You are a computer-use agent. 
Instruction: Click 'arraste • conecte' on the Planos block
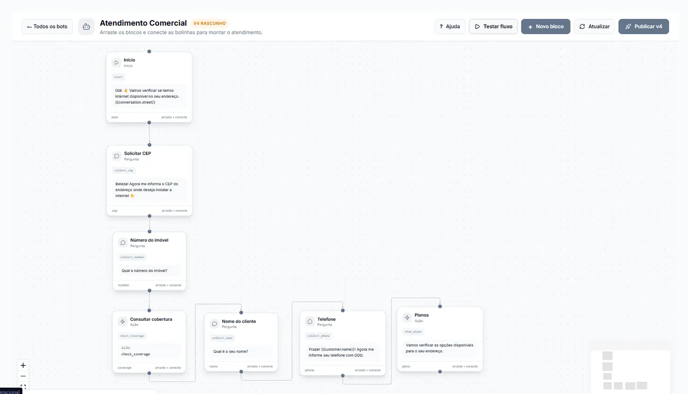pyautogui.click(x=465, y=366)
